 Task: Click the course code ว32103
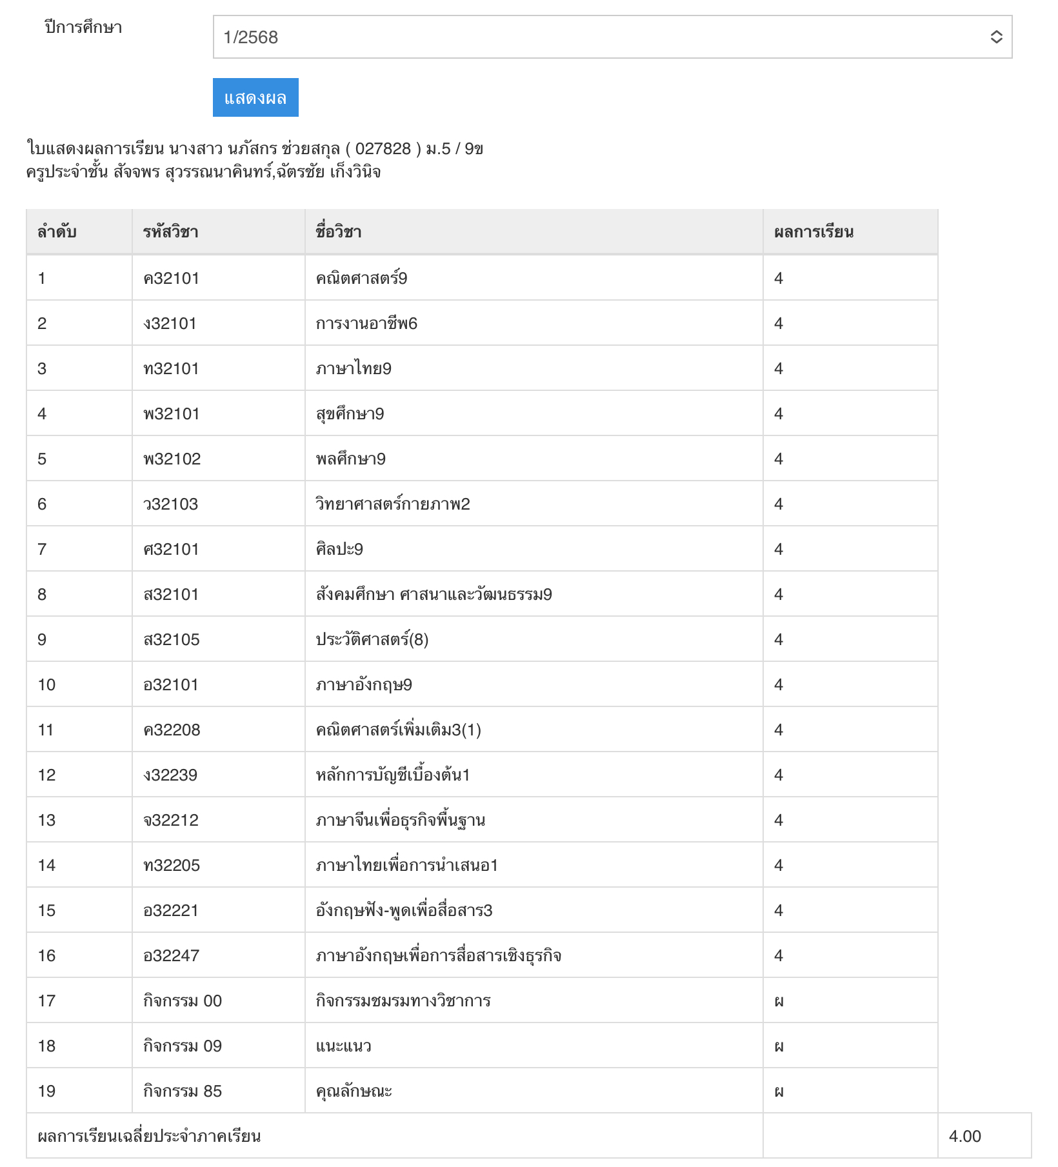pyautogui.click(x=170, y=504)
